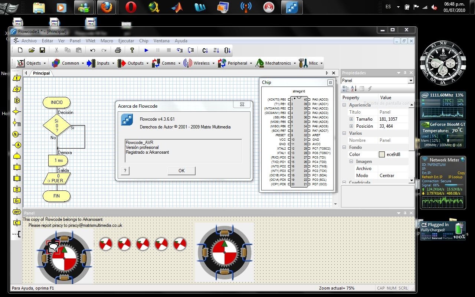
Task: Open Opera browser from the taskbar
Action: tap(131, 7)
